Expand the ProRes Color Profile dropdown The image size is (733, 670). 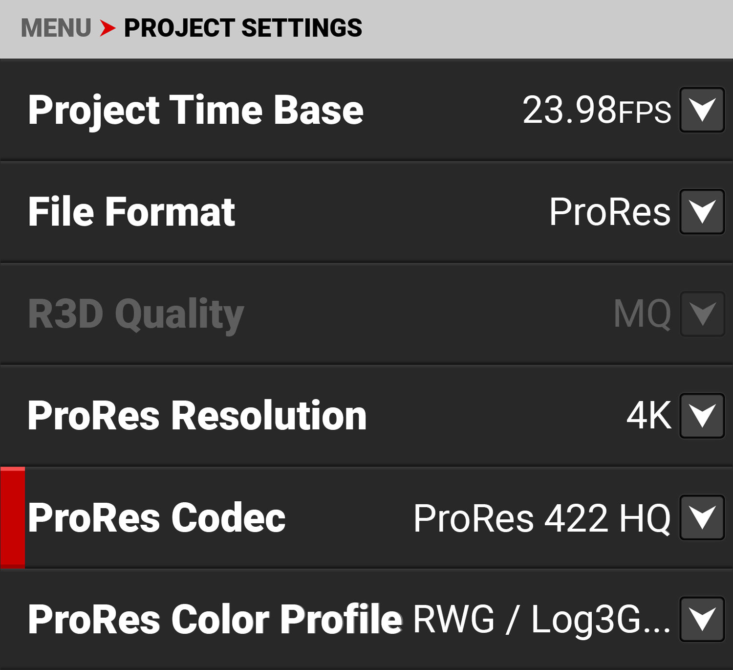pyautogui.click(x=701, y=619)
